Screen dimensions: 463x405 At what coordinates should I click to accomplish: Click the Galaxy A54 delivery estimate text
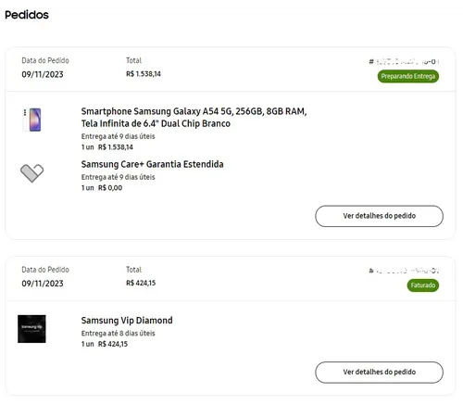[118, 136]
